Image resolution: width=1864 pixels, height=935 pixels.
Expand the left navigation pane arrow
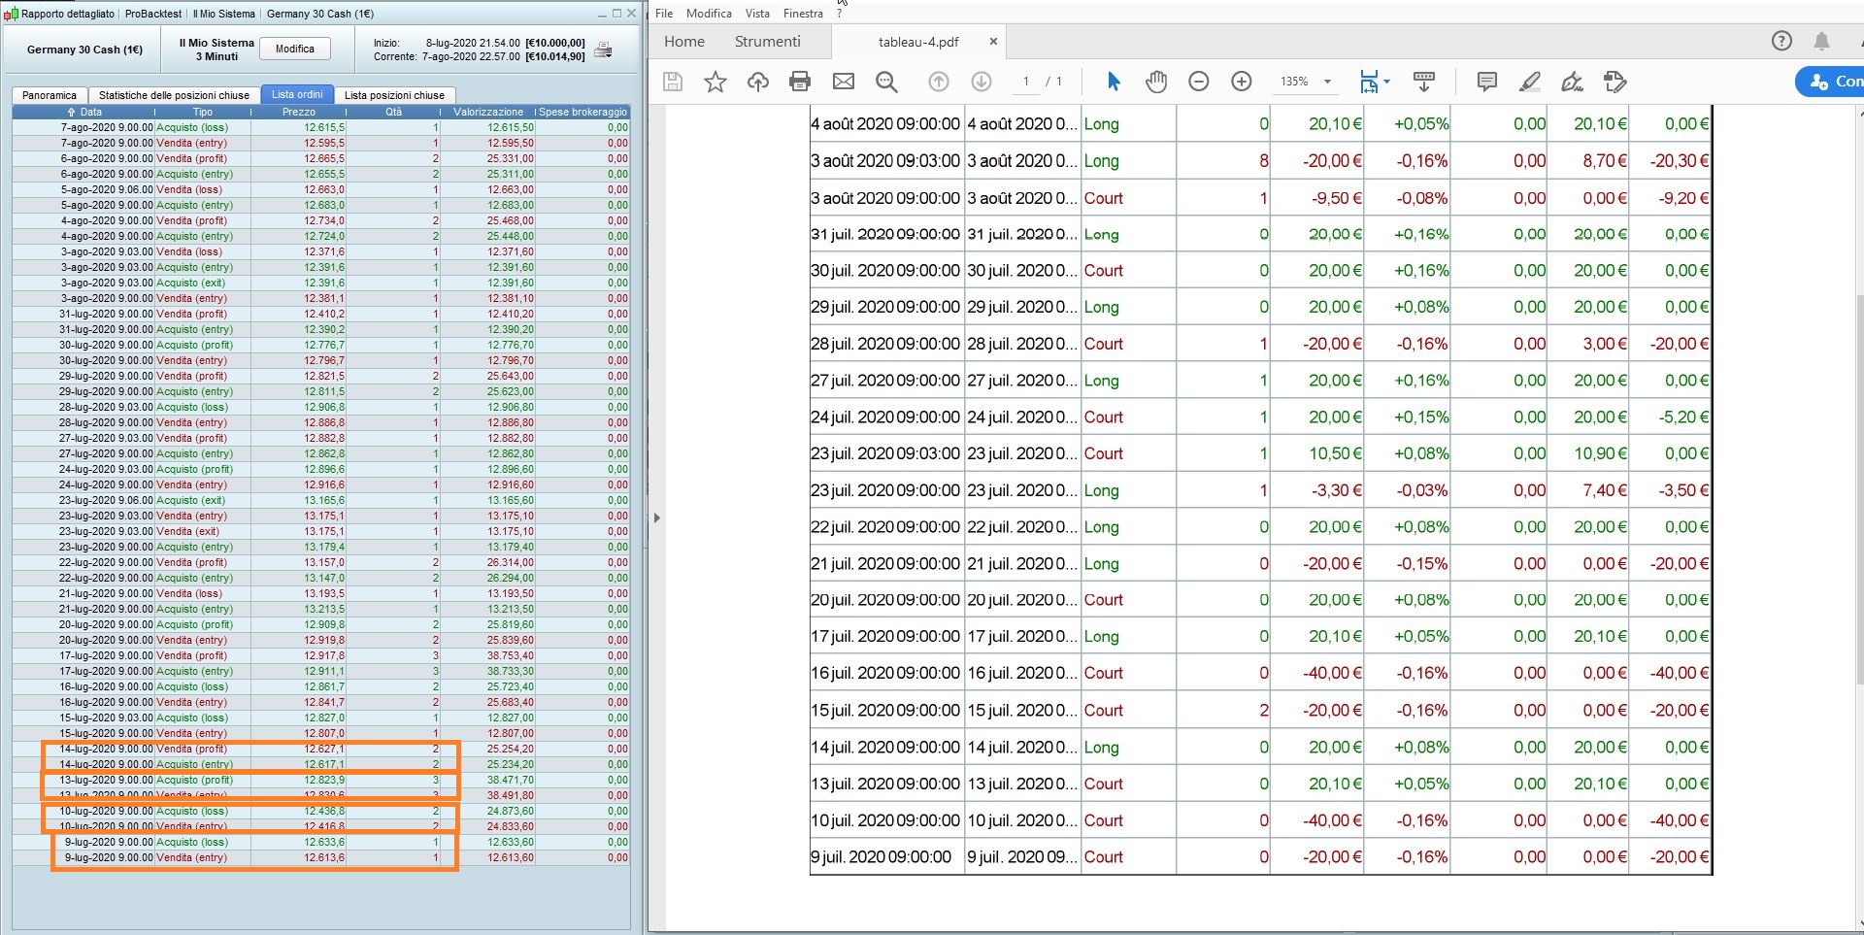(x=657, y=518)
